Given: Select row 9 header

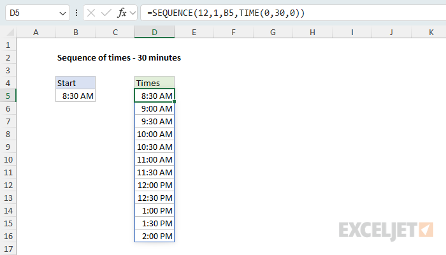Looking at the screenshot, I should pos(8,147).
